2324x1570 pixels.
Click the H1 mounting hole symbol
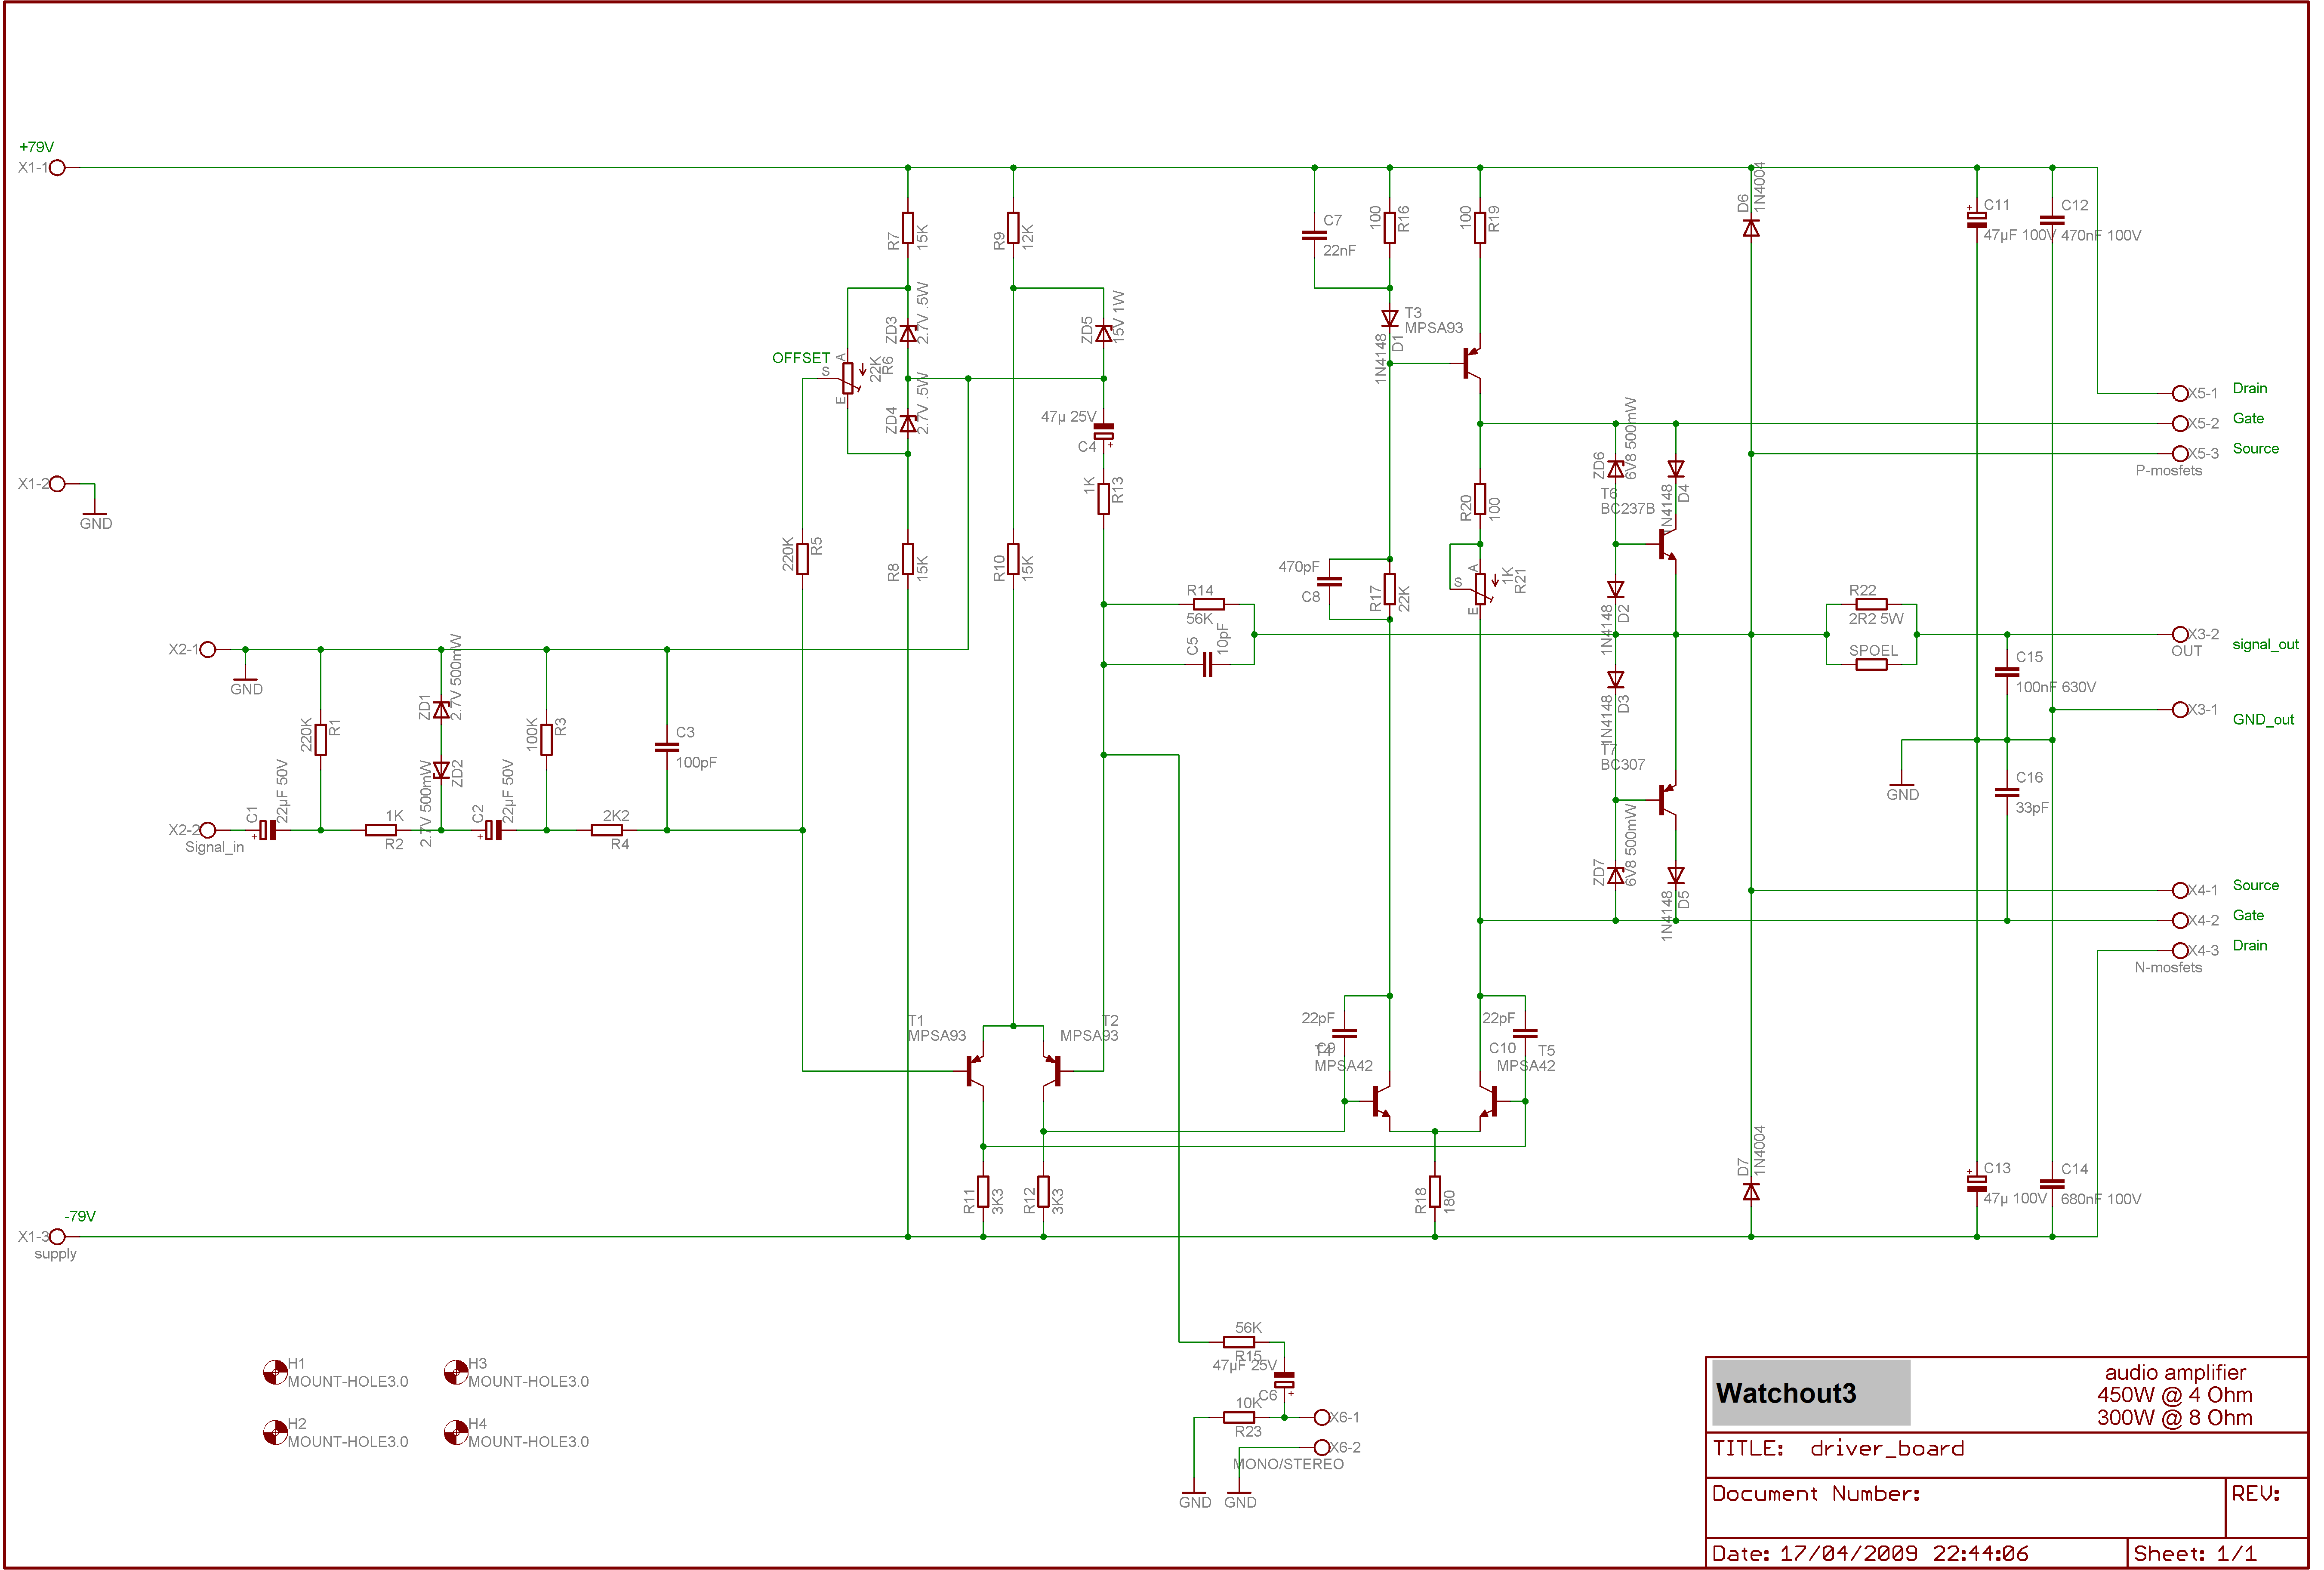(x=275, y=1372)
